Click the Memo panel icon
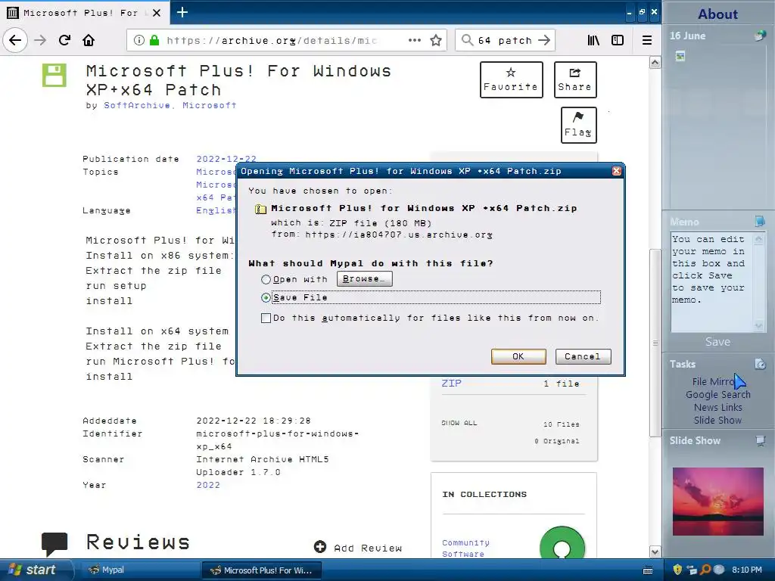Image resolution: width=775 pixels, height=581 pixels. 760,222
